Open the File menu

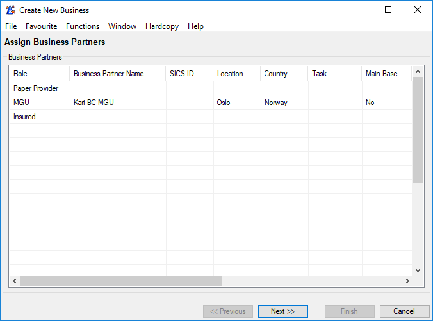[11, 26]
